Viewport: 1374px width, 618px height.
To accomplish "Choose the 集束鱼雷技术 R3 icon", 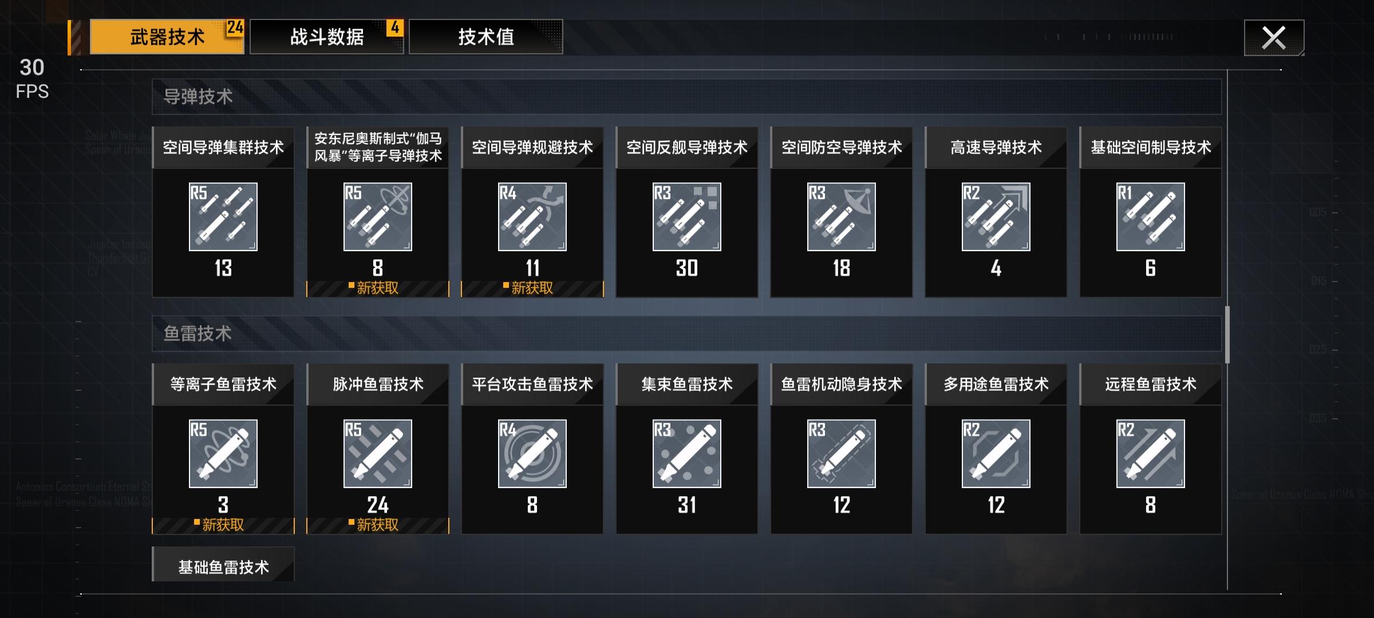I will click(687, 454).
